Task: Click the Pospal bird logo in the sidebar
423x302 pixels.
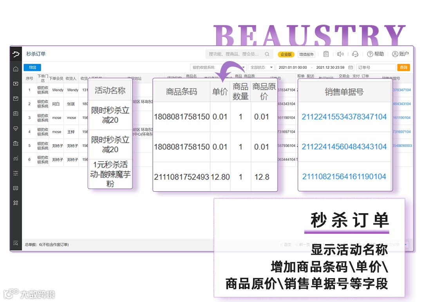Action: click(x=16, y=54)
